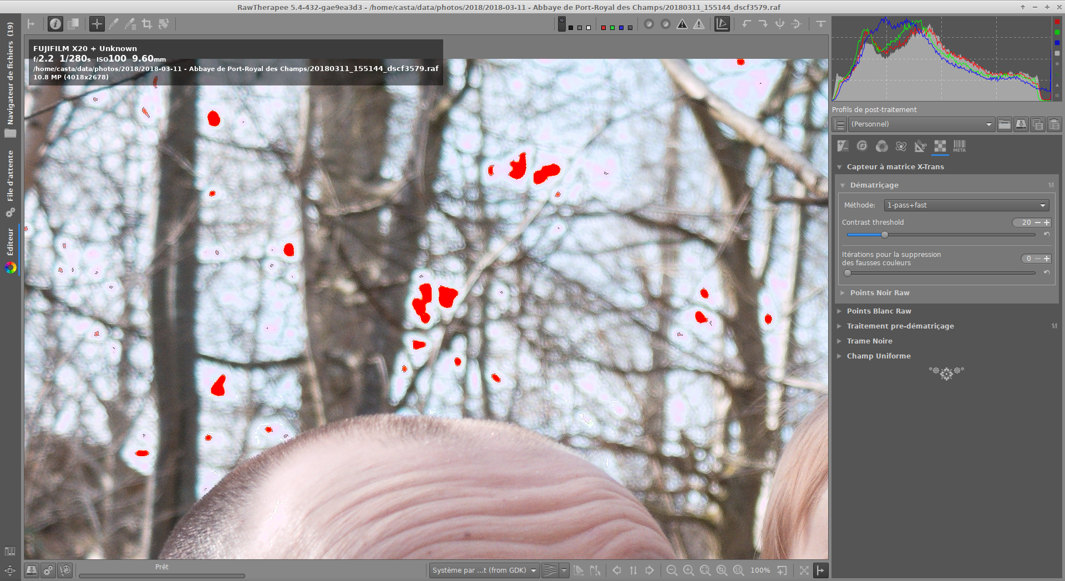Image resolution: width=1065 pixels, height=581 pixels.
Task: Go to the previous image
Action: click(x=616, y=570)
